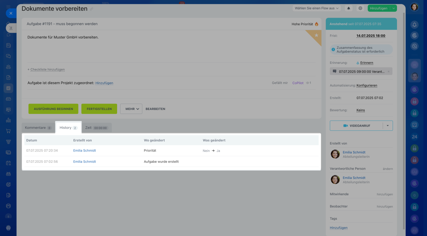Image resolution: width=427 pixels, height=236 pixels.
Task: Click the green Hinzufügen button
Action: (x=379, y=8)
